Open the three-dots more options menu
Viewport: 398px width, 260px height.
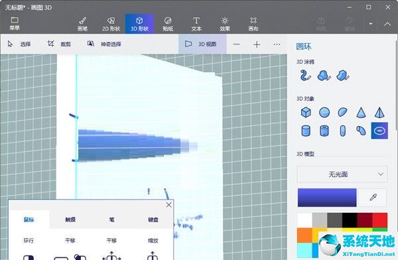[277, 44]
